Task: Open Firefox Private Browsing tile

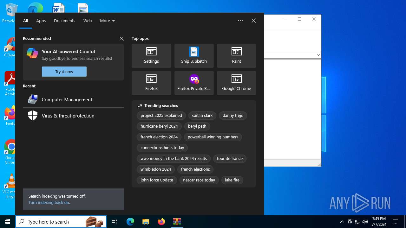Action: pos(194,83)
